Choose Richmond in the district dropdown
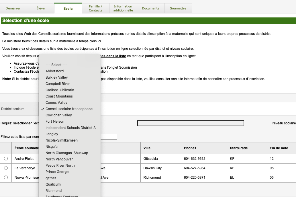296x197 pixels. [54, 191]
